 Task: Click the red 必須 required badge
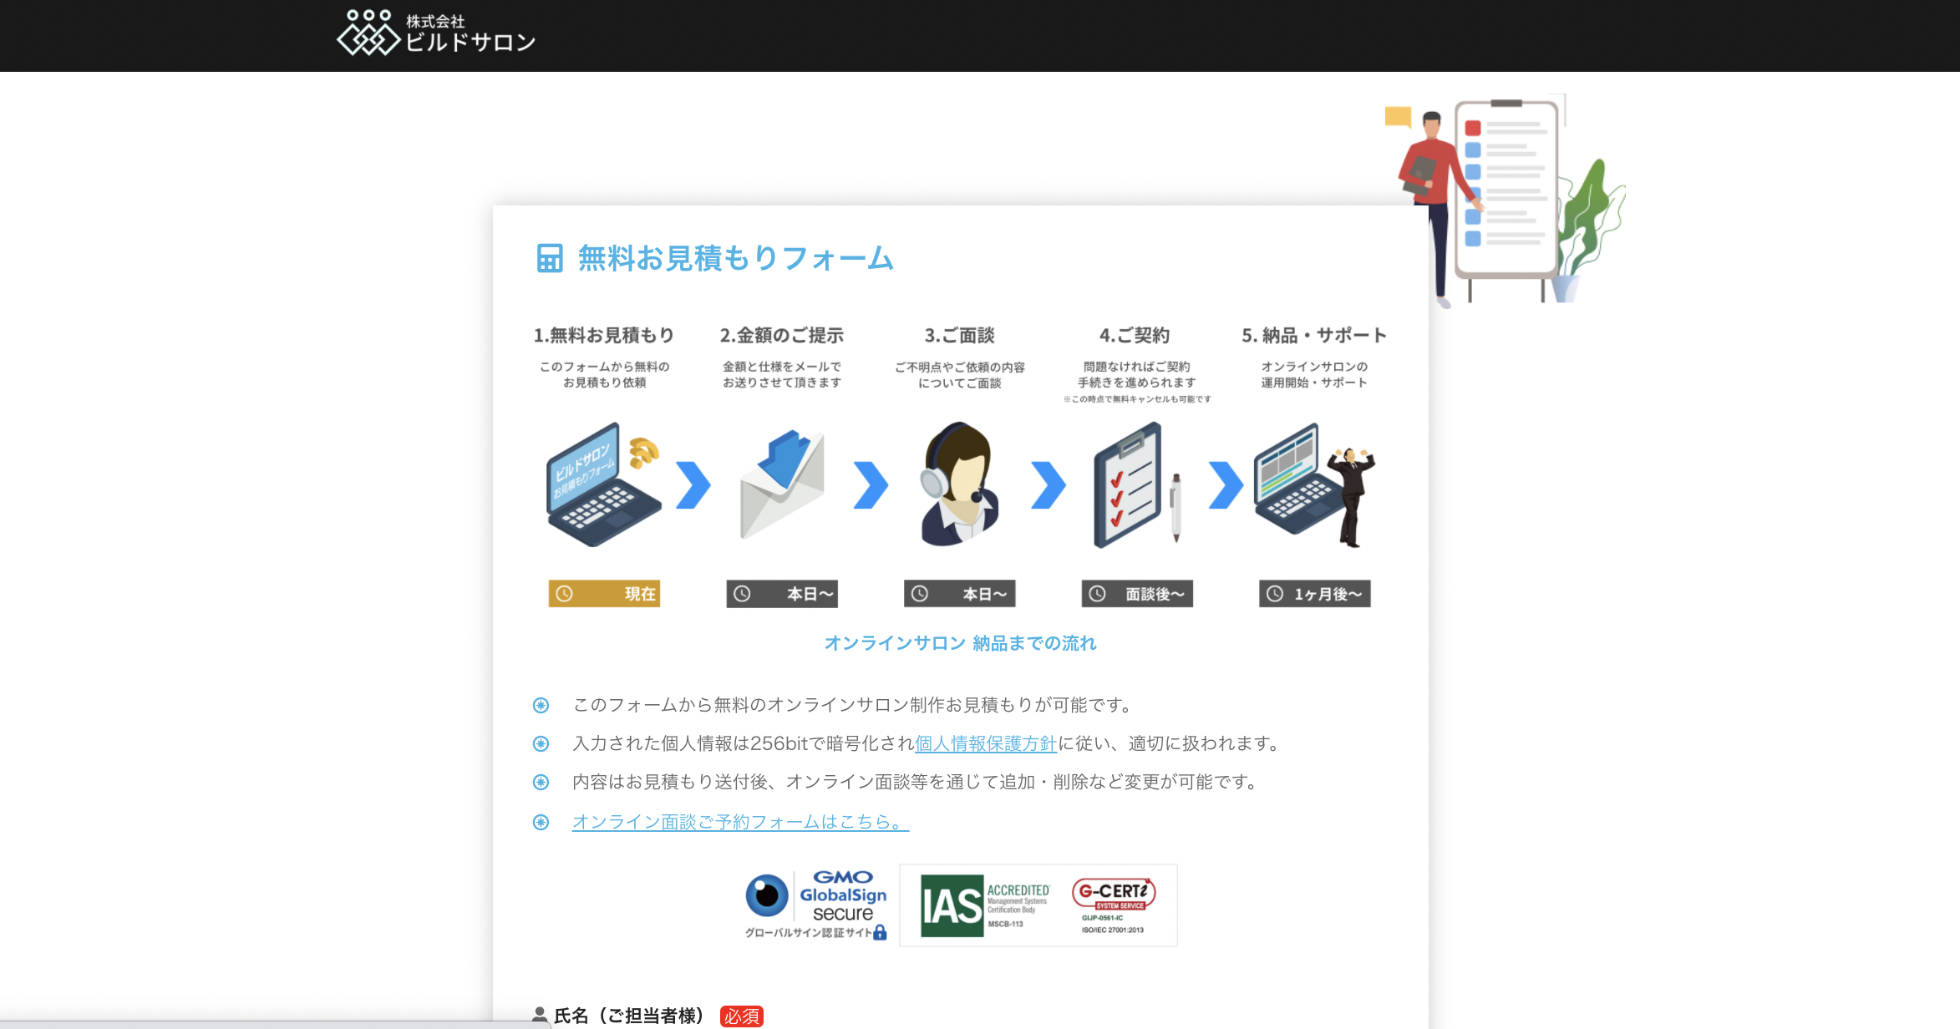tap(743, 1016)
